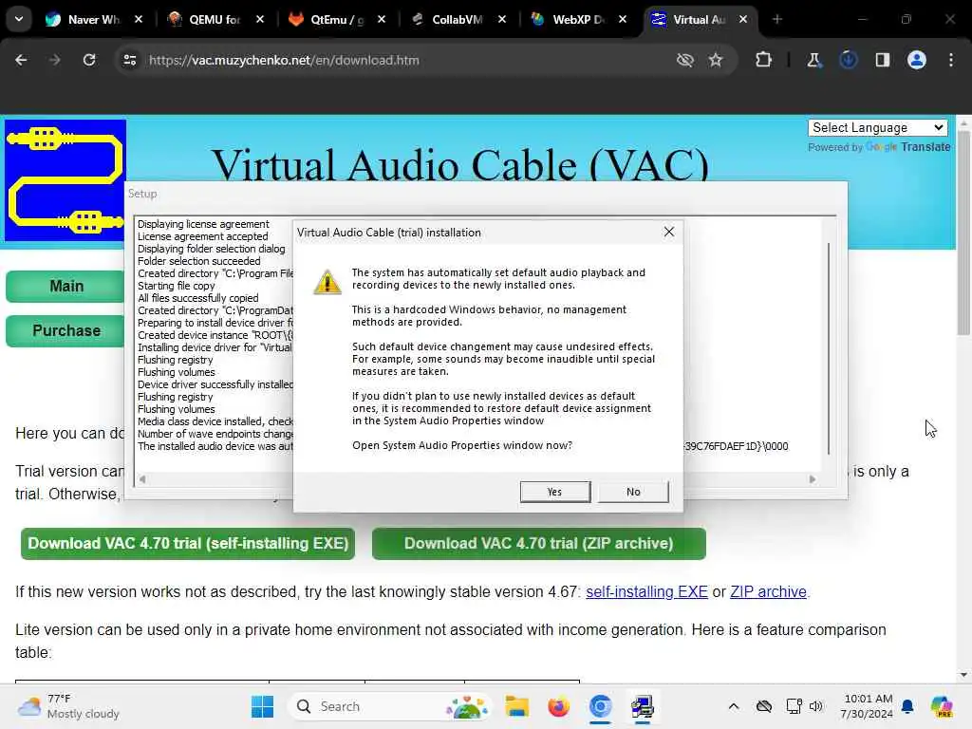The image size is (972, 729).
Task: Click the Setup installer taskbar icon
Action: [643, 706]
